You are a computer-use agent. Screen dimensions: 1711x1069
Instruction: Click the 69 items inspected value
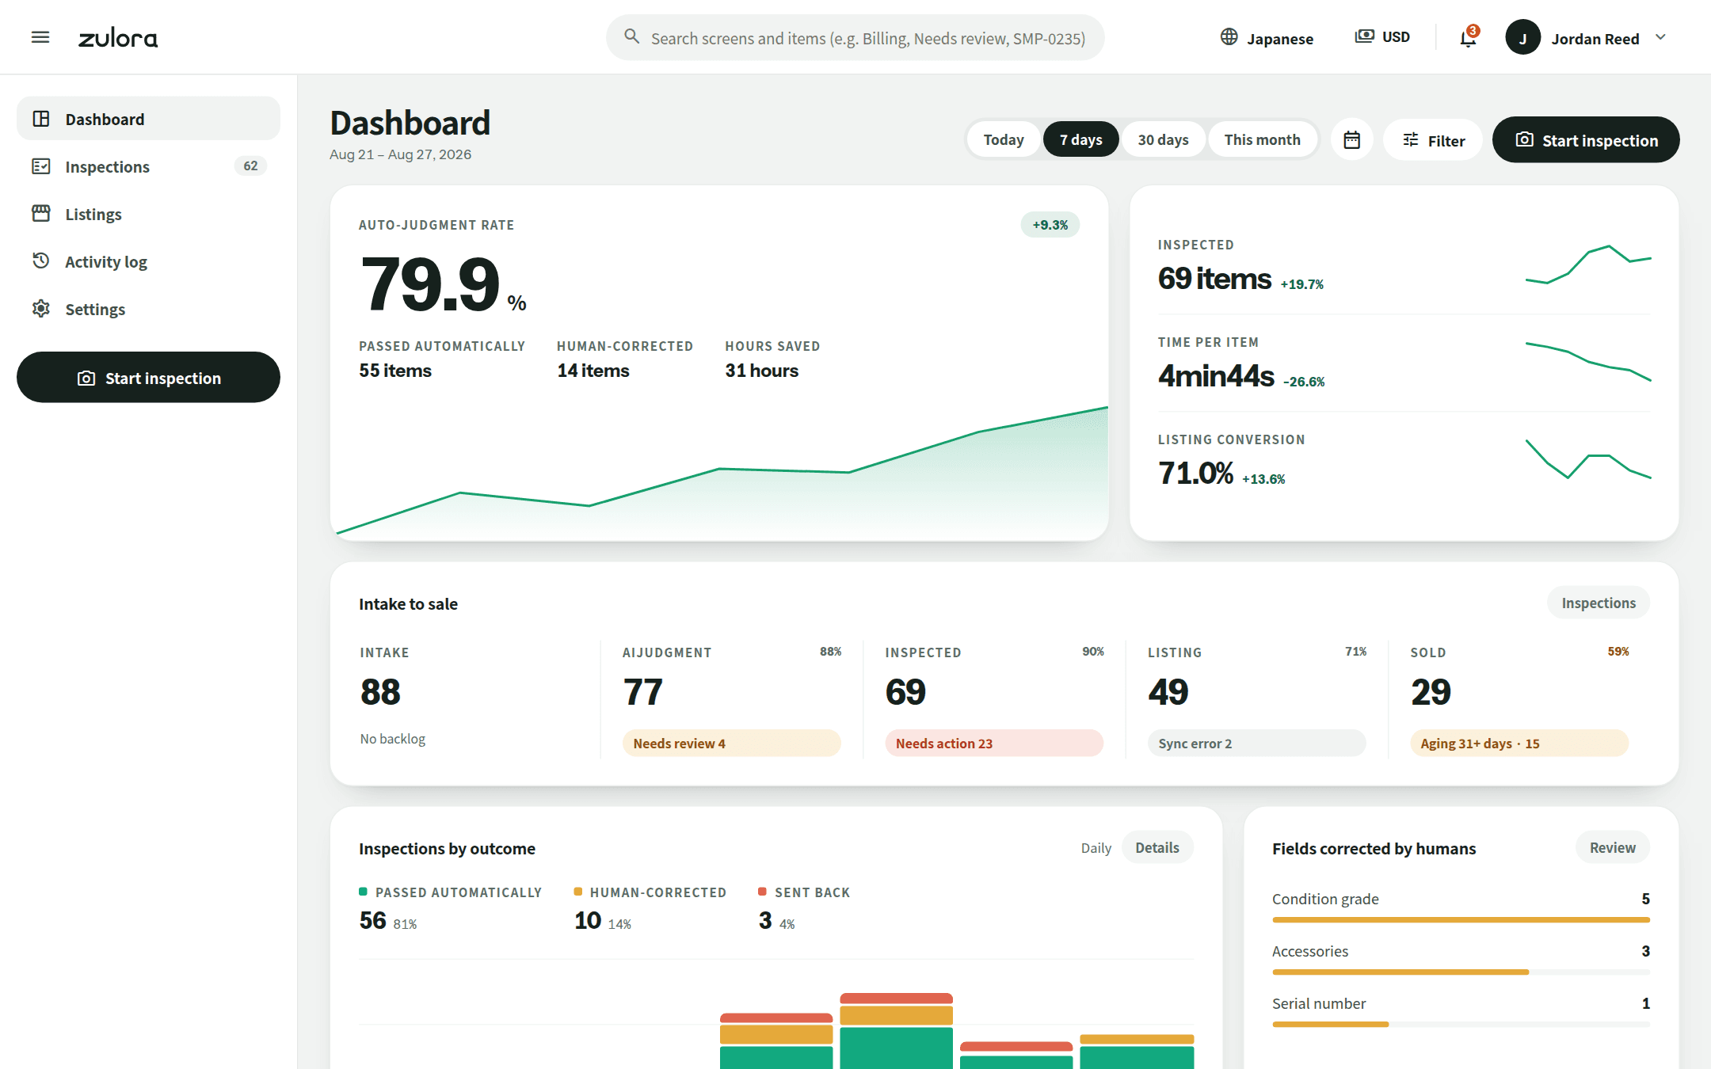click(1214, 279)
